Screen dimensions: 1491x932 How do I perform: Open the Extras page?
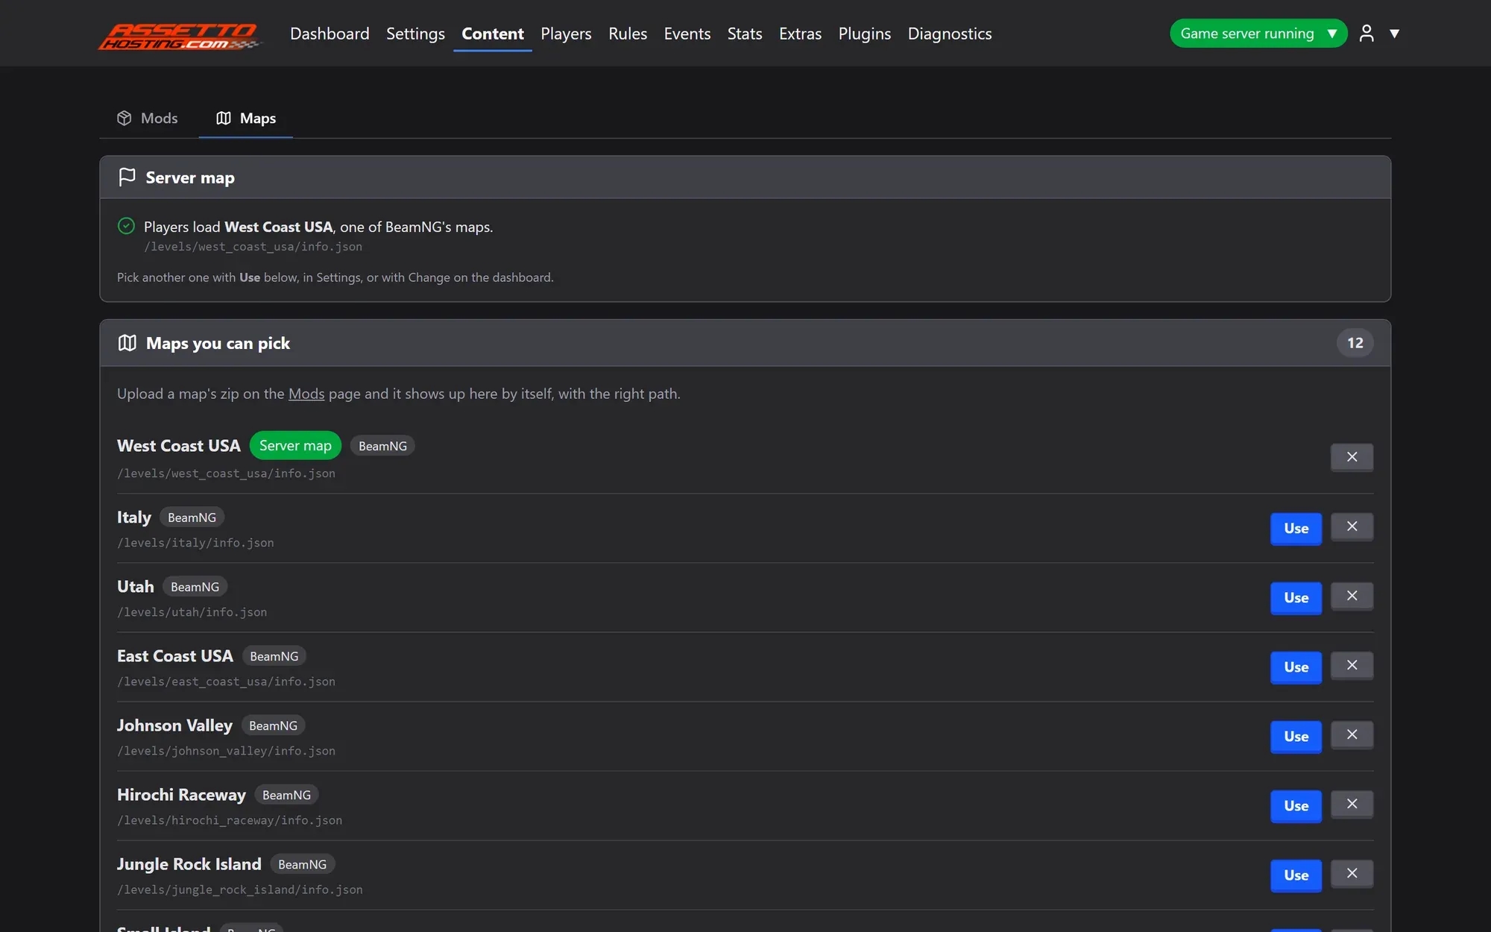[x=800, y=34]
